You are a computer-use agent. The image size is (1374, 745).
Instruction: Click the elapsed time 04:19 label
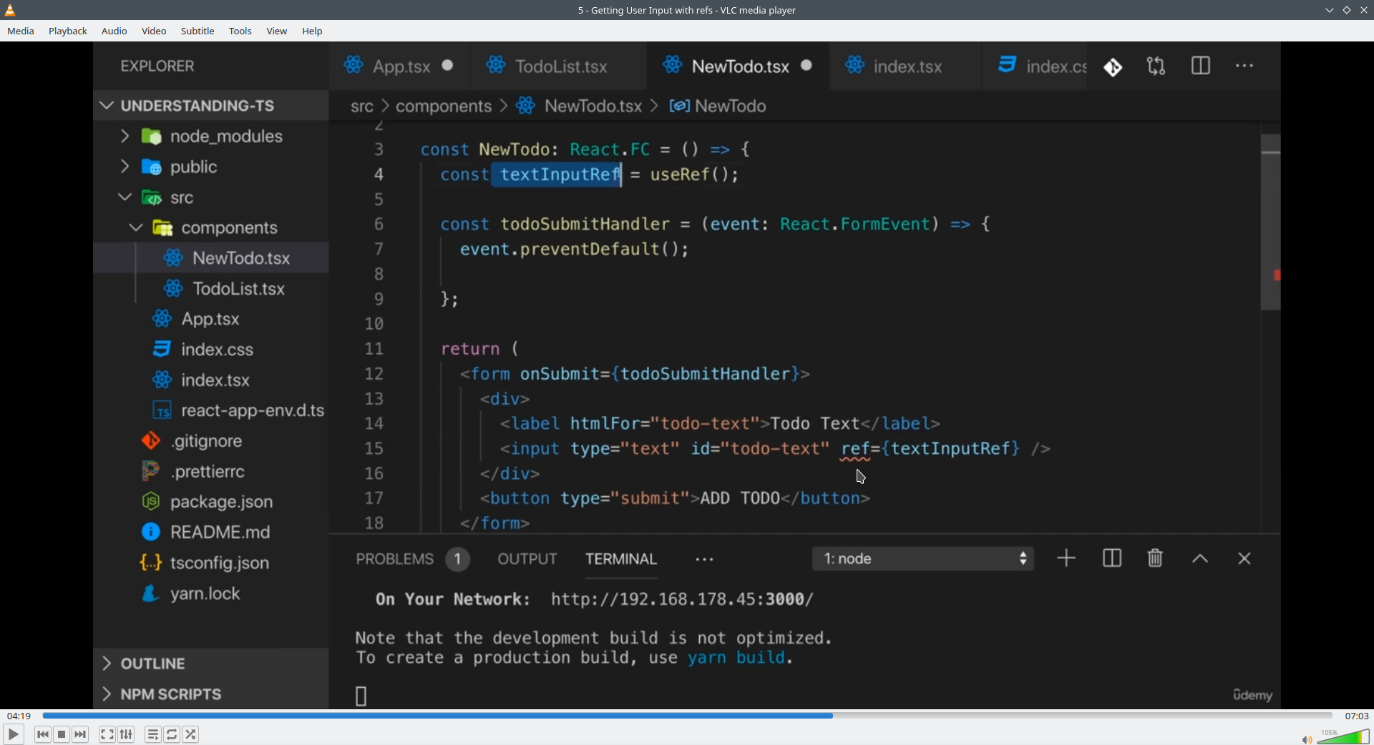pos(19,716)
